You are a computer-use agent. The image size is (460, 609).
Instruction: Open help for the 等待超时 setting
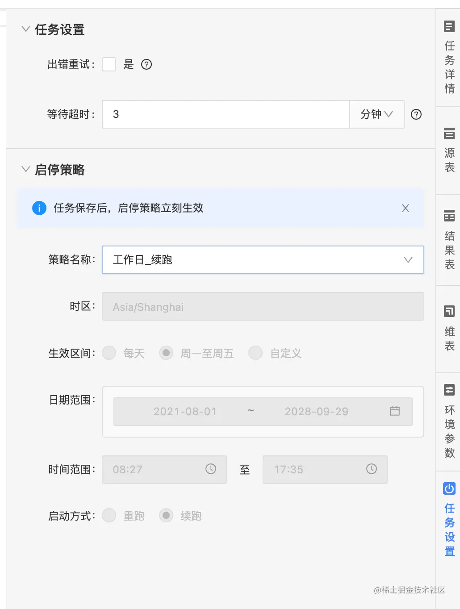416,115
